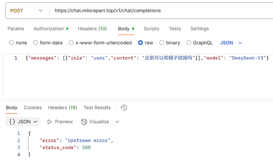Screen dimensions: 273x161
Task: Click the Visualize button
Action: click(x=95, y=122)
